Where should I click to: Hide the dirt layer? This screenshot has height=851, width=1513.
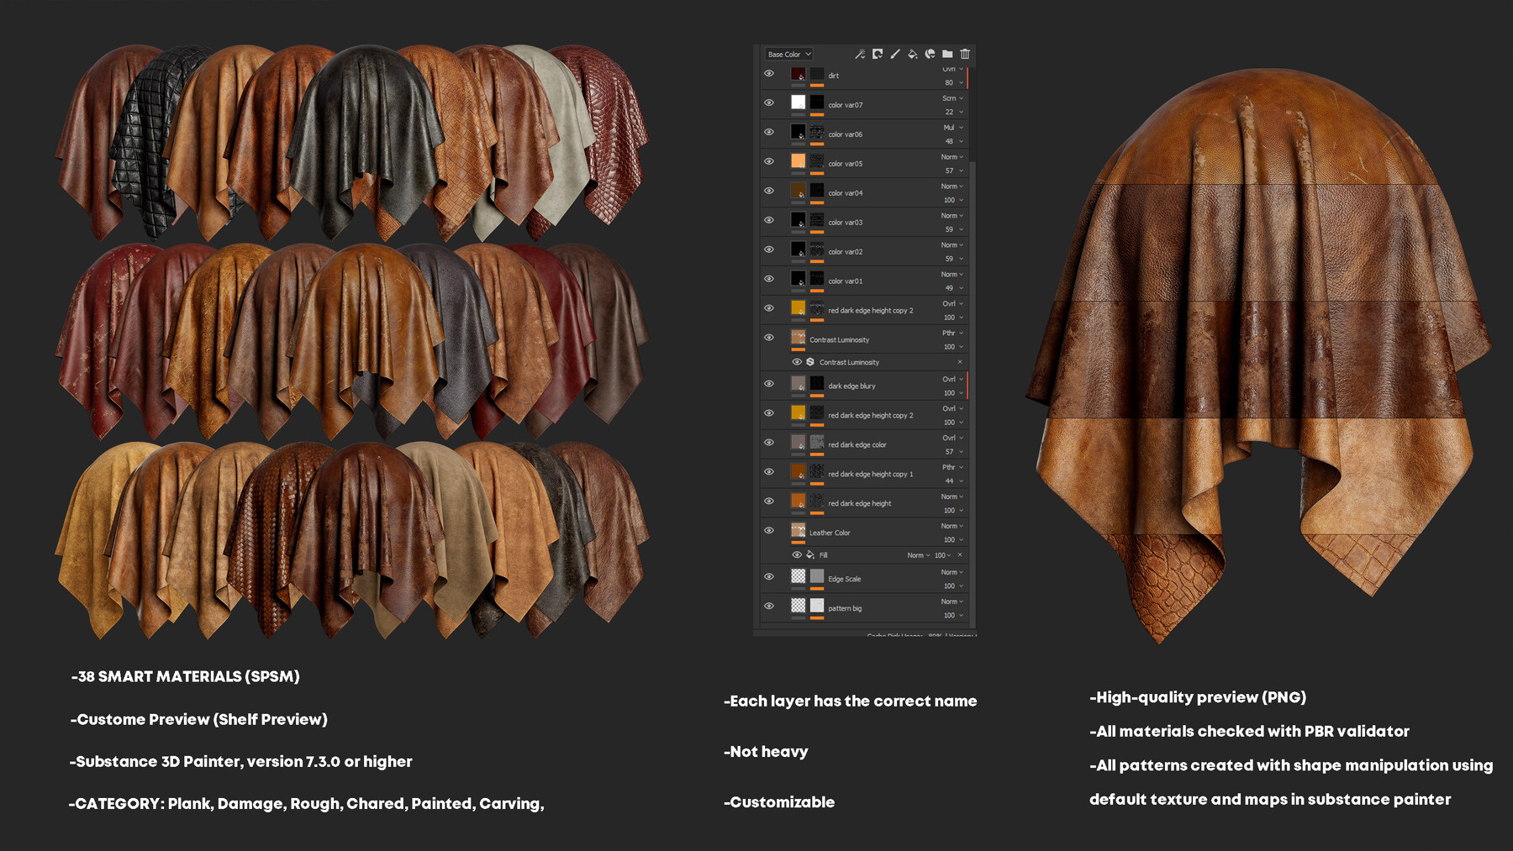pos(769,74)
